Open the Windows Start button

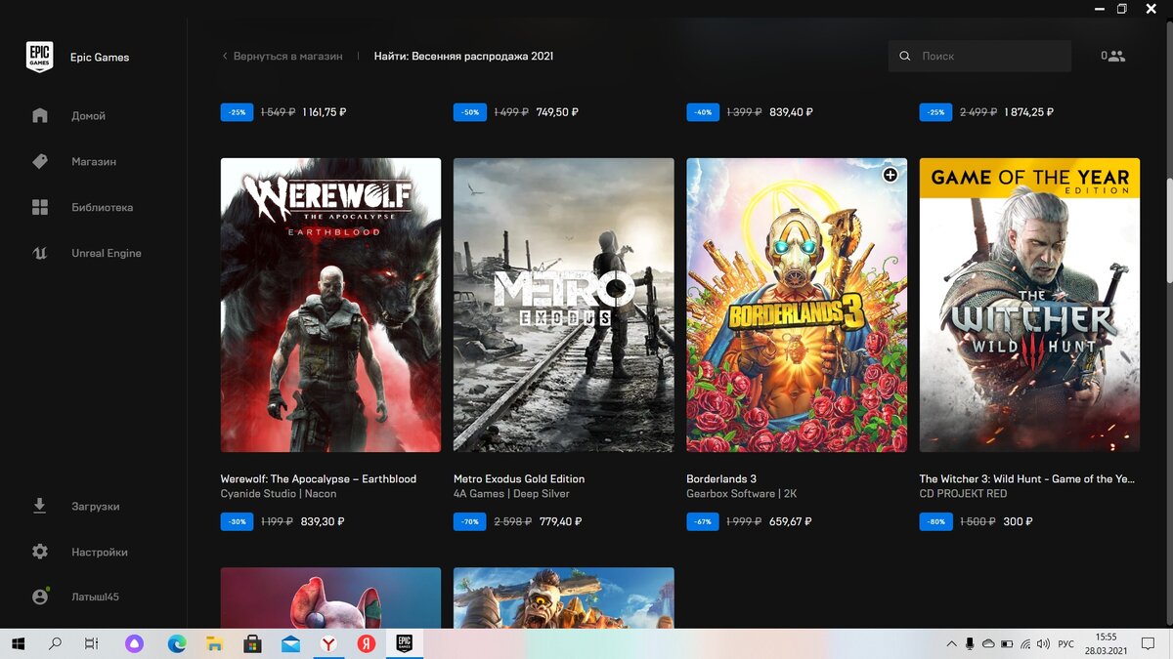click(18, 643)
